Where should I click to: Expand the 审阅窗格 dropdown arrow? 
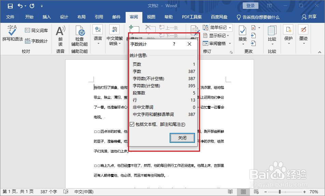[x=230, y=44]
